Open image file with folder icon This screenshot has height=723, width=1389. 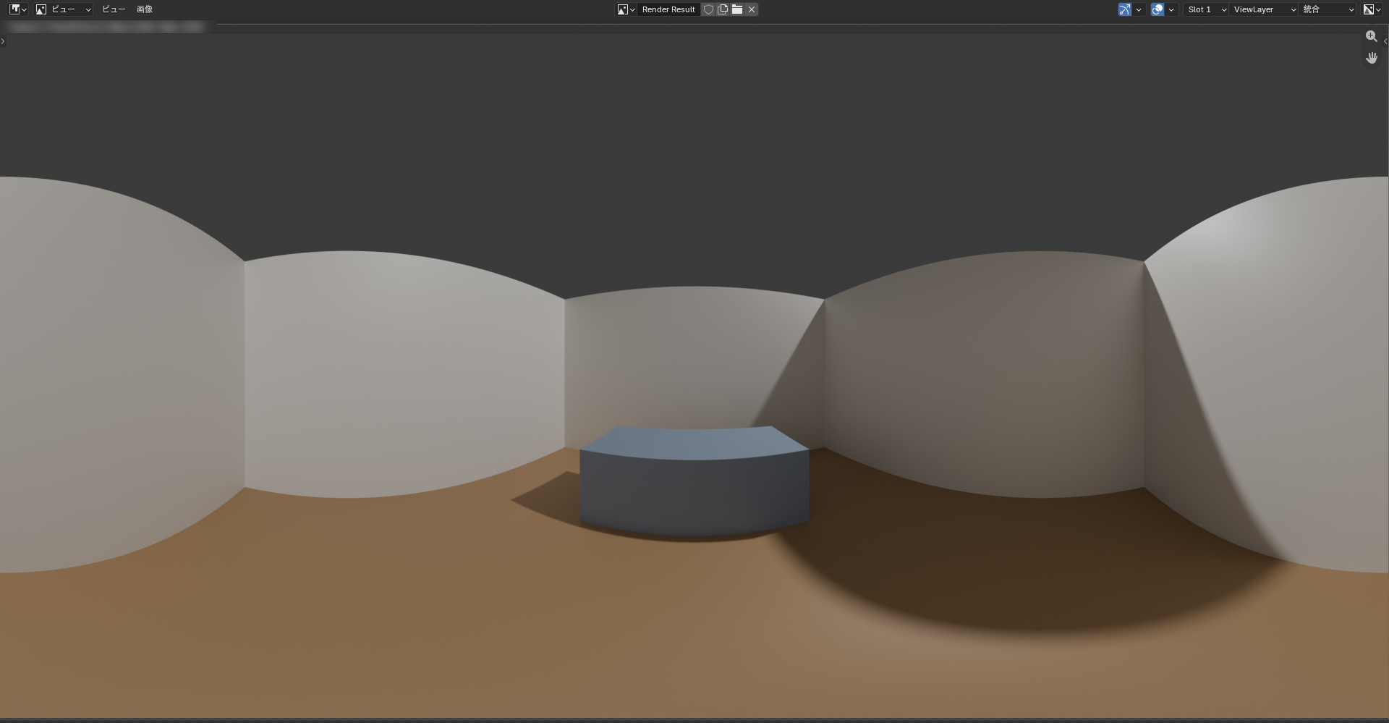[x=737, y=9]
